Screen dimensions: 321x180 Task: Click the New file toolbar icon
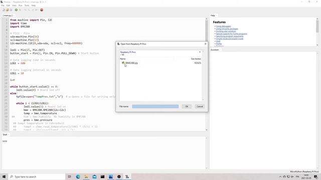point(4,10)
